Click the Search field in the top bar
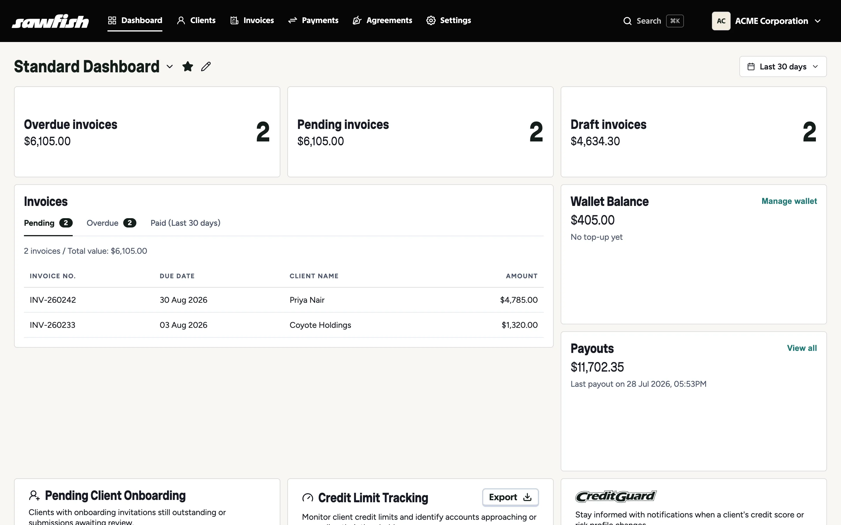Image resolution: width=841 pixels, height=525 pixels. click(x=653, y=21)
